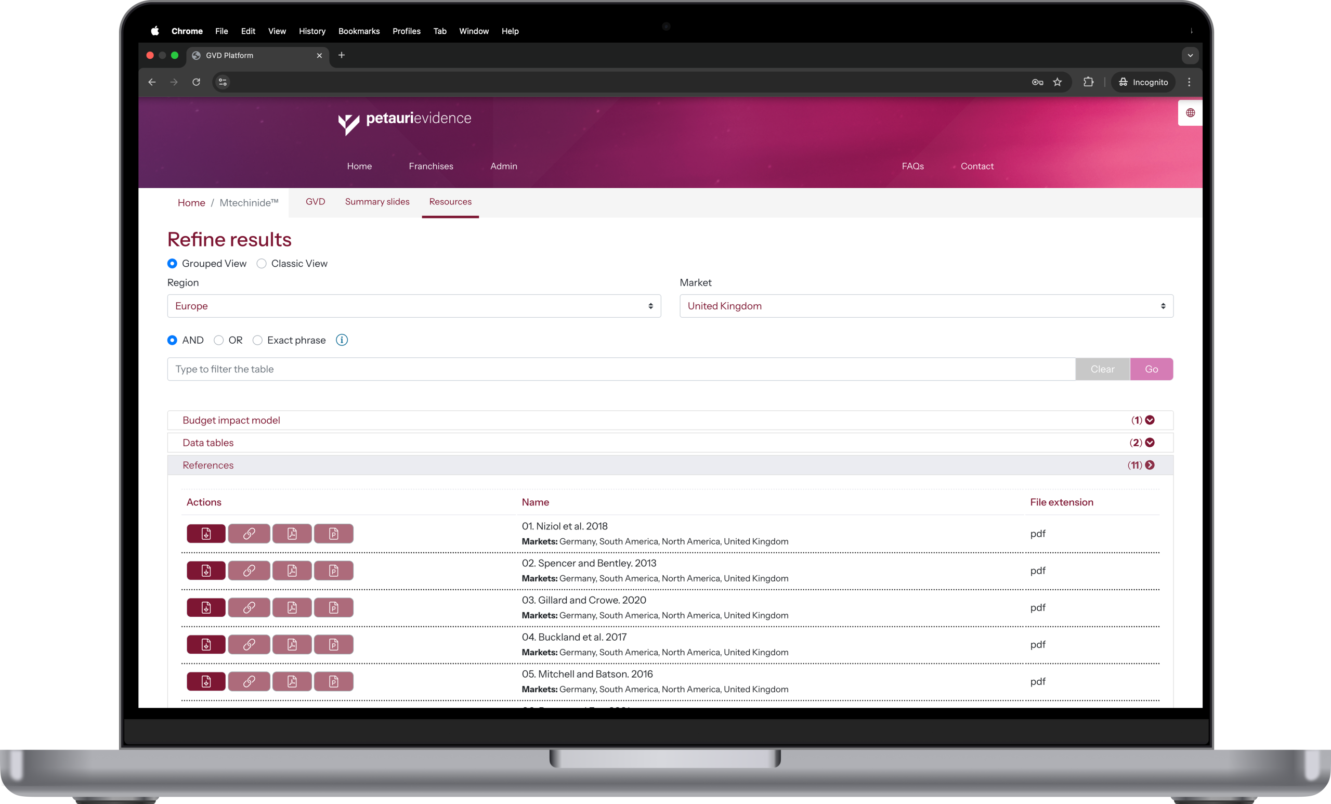
Task: Choose the Exact phrase radio option
Action: coord(258,341)
